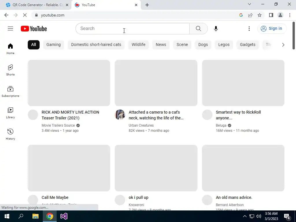The image size is (296, 222).
Task: Click into the YouTube Search field
Action: click(x=132, y=29)
